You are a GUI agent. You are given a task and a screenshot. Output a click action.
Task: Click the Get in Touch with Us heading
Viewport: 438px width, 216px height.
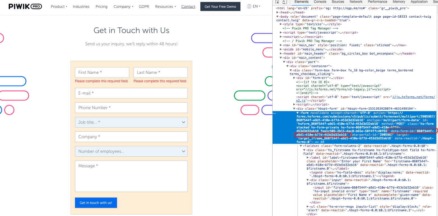[131, 30]
